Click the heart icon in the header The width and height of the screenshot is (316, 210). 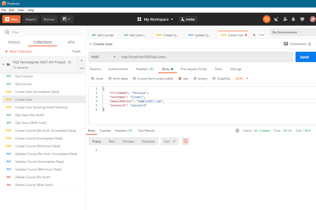pos(302,19)
